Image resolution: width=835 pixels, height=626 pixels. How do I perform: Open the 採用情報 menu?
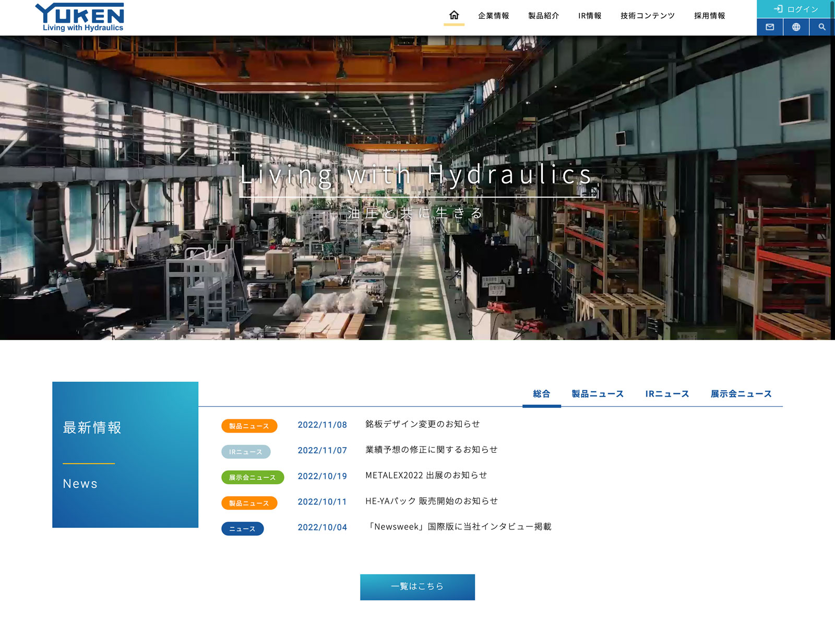point(709,16)
